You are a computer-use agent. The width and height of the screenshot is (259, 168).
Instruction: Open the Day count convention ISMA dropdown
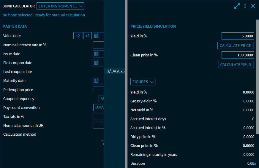pyautogui.click(x=99, y=108)
